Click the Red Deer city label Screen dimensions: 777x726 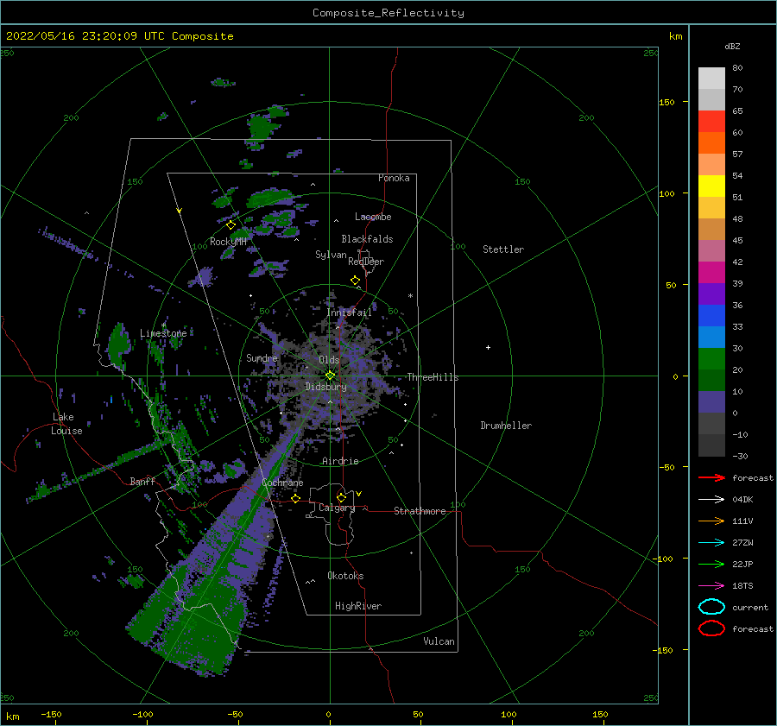click(x=366, y=262)
